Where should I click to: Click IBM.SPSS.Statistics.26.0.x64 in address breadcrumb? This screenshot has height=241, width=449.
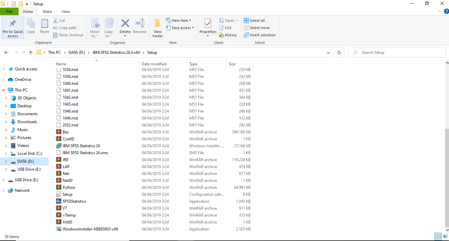[116, 52]
